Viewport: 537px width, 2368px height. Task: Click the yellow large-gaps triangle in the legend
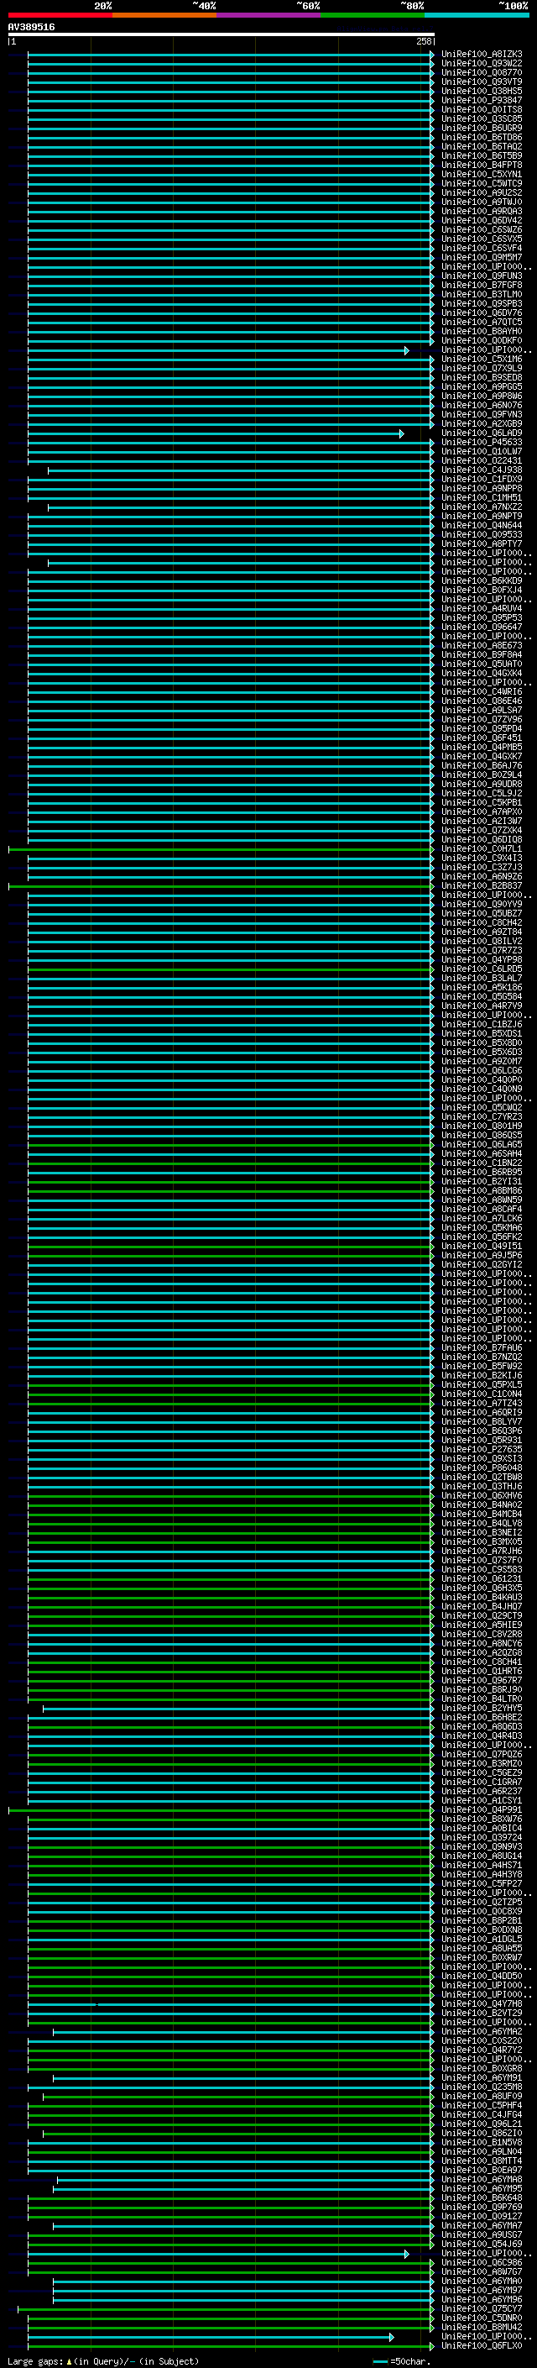(x=69, y=2361)
